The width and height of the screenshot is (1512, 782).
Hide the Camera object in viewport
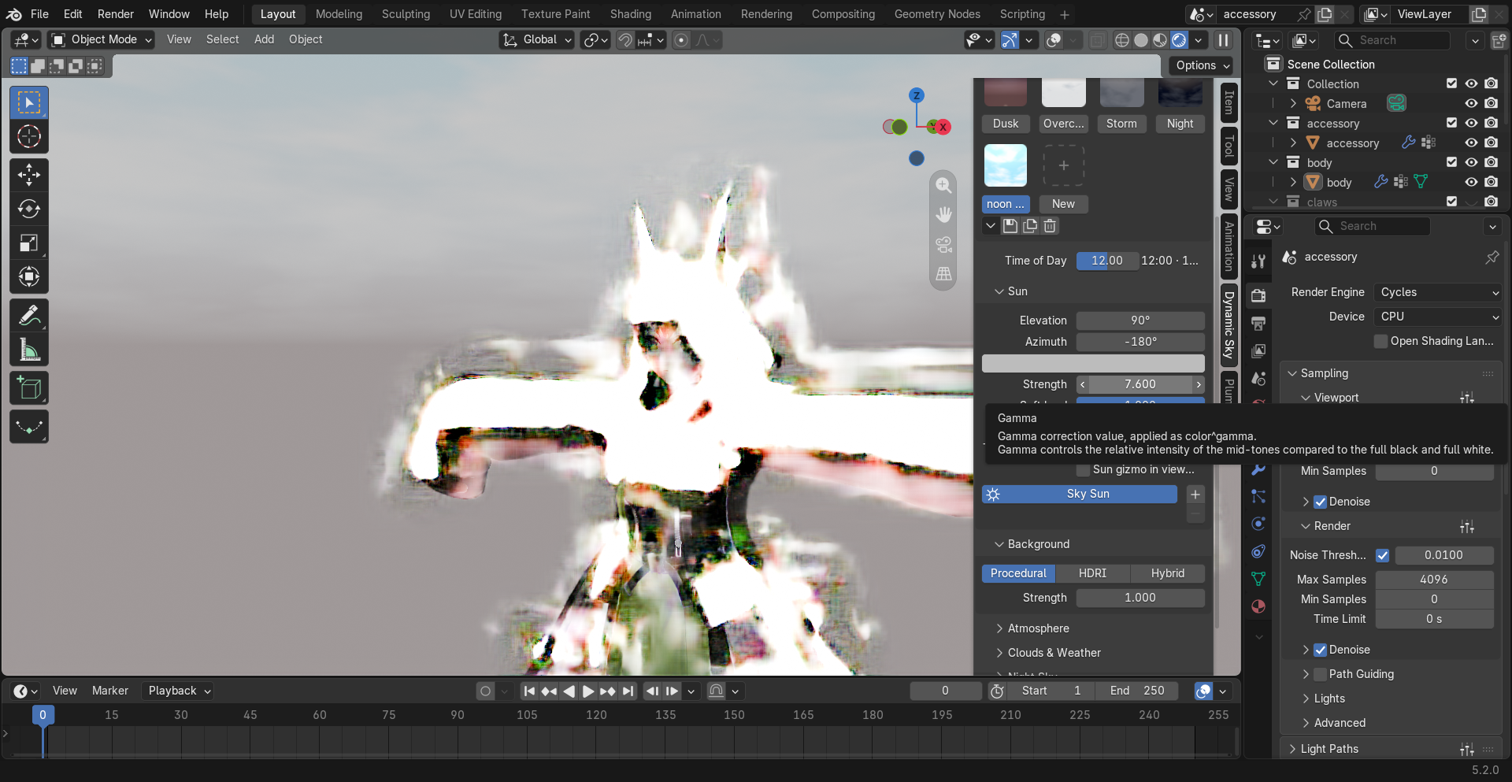1470,103
